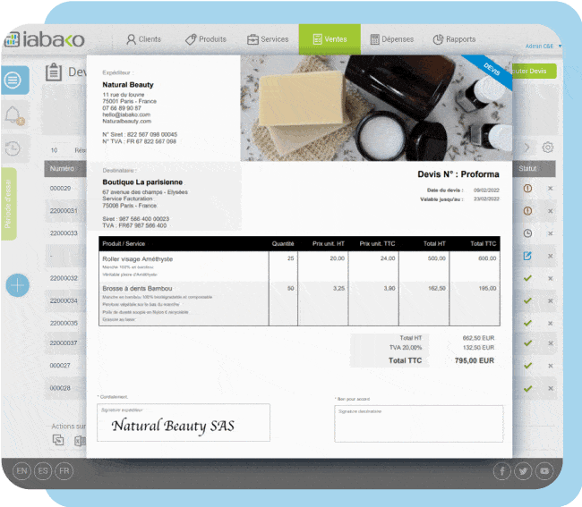Sort by the Statut column header
This screenshot has height=507, width=582.
(x=527, y=169)
